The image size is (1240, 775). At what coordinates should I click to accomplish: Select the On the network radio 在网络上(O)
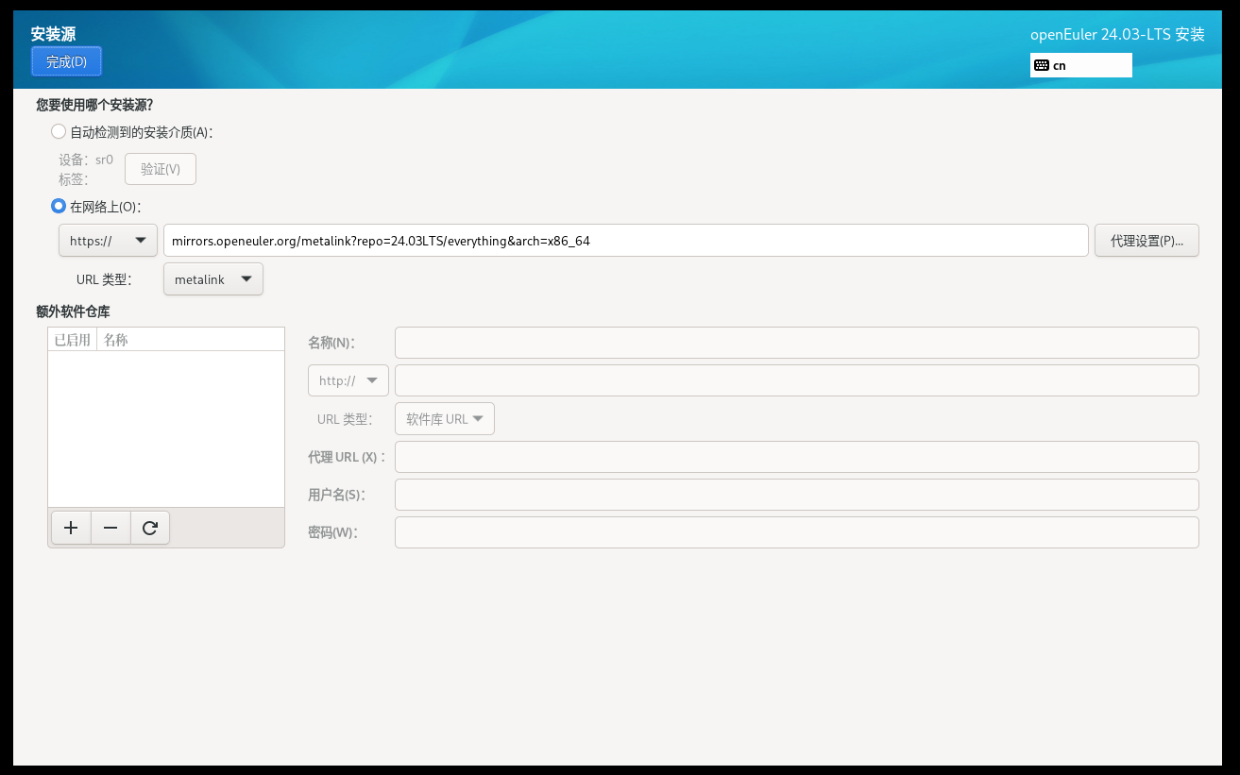coord(59,206)
